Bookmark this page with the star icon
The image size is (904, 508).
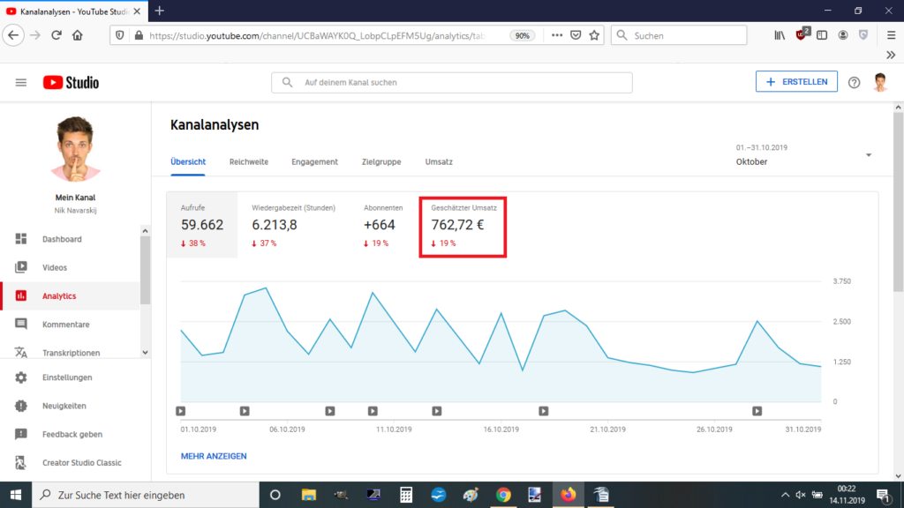[594, 35]
